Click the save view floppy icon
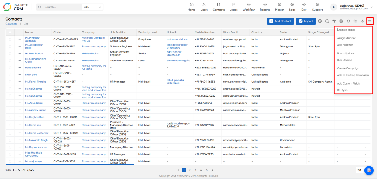This screenshot has height=179, width=377. tap(341, 21)
